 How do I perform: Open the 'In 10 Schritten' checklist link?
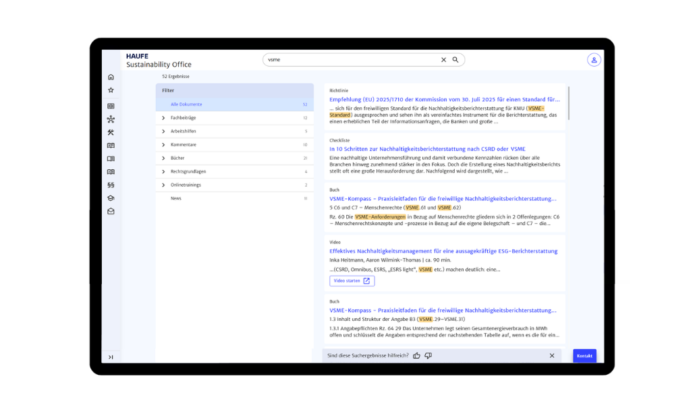coord(427,149)
